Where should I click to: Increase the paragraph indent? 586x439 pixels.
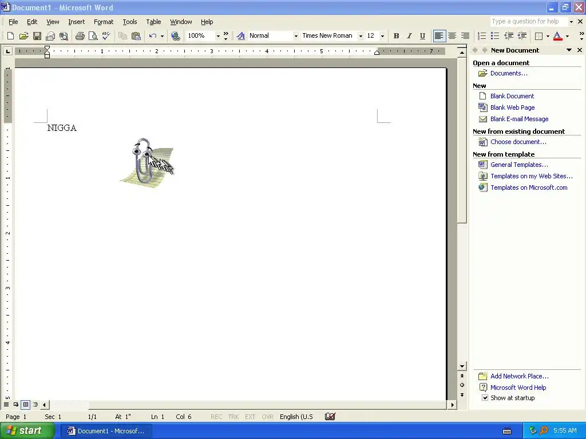click(522, 36)
